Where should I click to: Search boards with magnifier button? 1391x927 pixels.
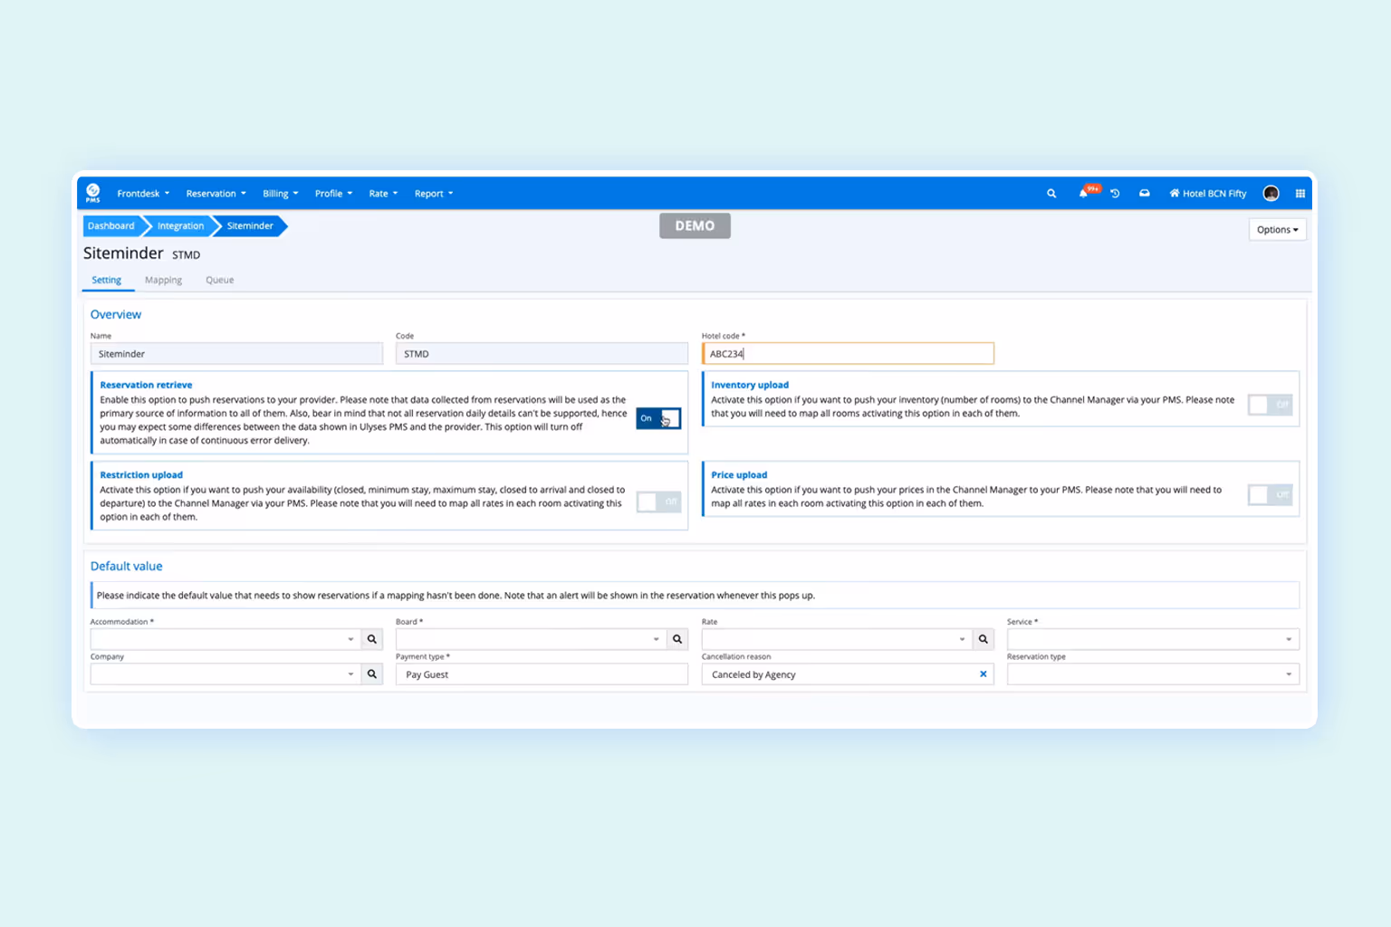click(677, 639)
